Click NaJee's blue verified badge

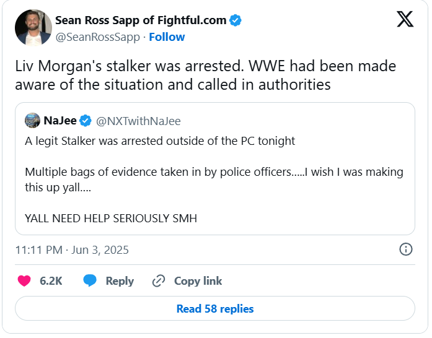click(x=86, y=121)
